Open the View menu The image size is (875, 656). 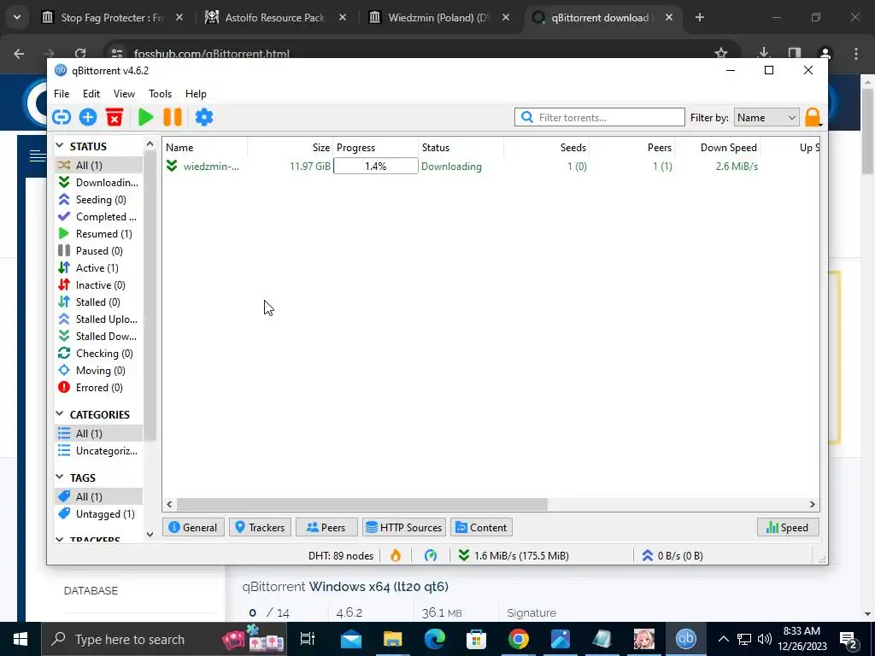point(124,94)
